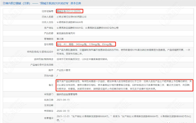This screenshot has height=123, width=196.
Task: Click the label 管理类别
Action: point(49,39)
